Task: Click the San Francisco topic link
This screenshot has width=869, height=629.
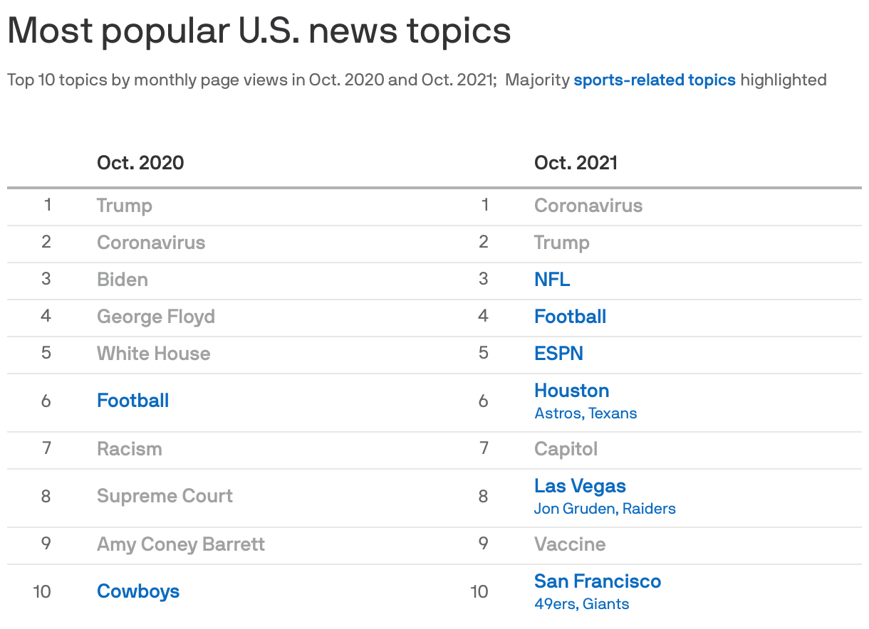Action: (597, 581)
